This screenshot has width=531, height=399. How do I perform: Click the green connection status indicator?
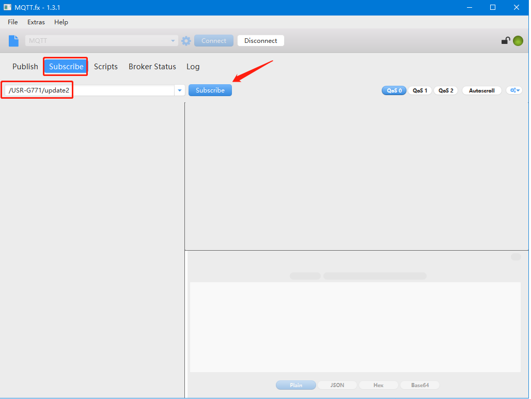click(518, 41)
